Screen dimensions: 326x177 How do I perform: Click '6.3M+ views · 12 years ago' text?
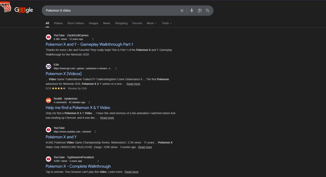coord(68,39)
